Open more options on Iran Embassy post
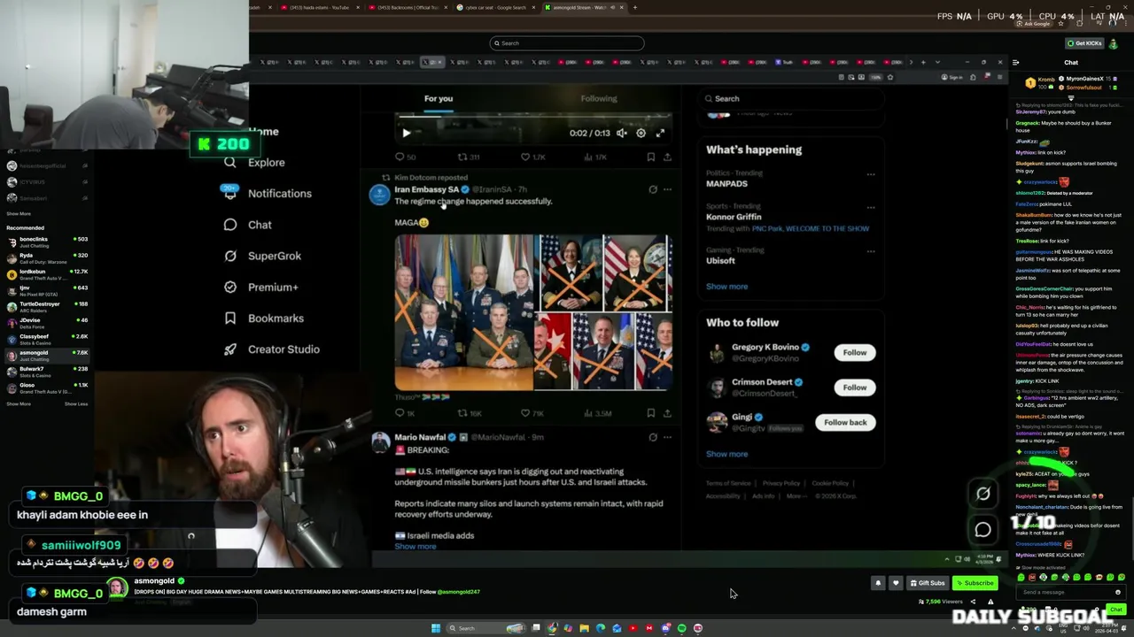Image resolution: width=1134 pixels, height=637 pixels. [667, 189]
